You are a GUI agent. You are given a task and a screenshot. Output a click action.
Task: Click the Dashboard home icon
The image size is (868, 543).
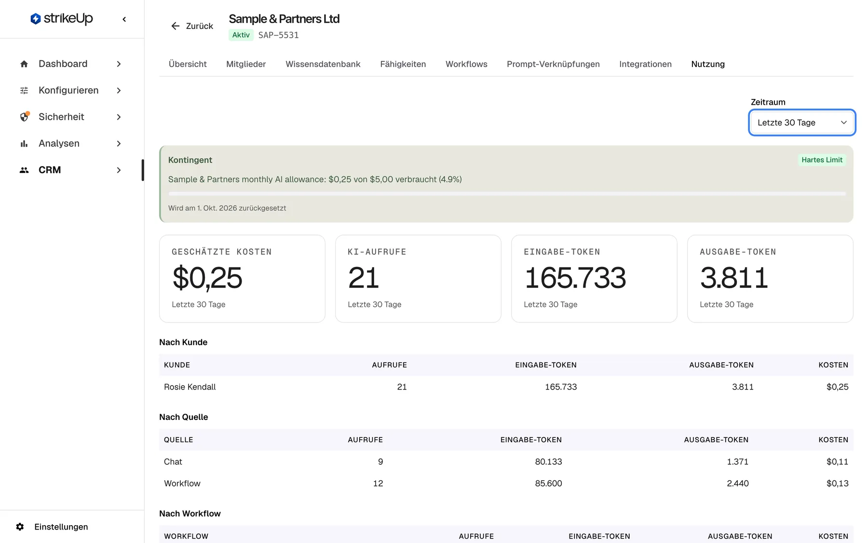(24, 64)
